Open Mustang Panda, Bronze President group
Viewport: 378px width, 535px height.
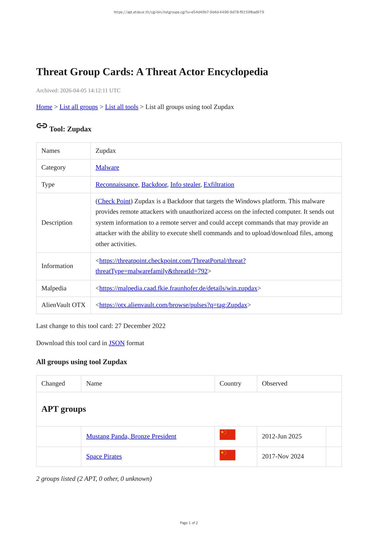tap(131, 436)
